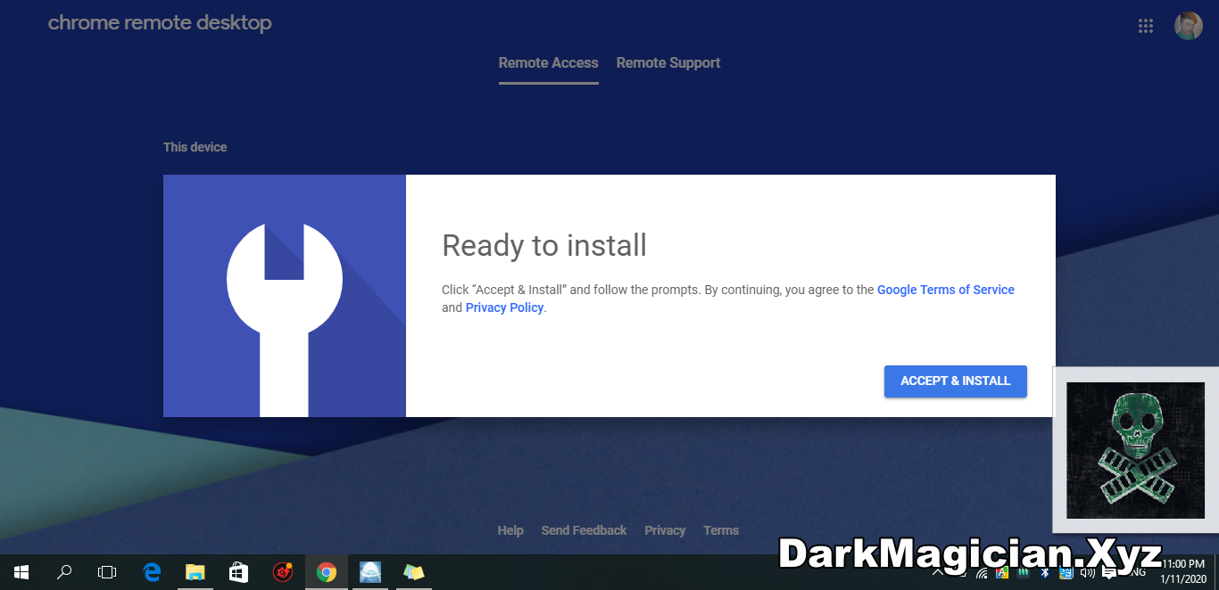
Task: Click the ACCEPT & INSTALL button
Action: pos(955,381)
